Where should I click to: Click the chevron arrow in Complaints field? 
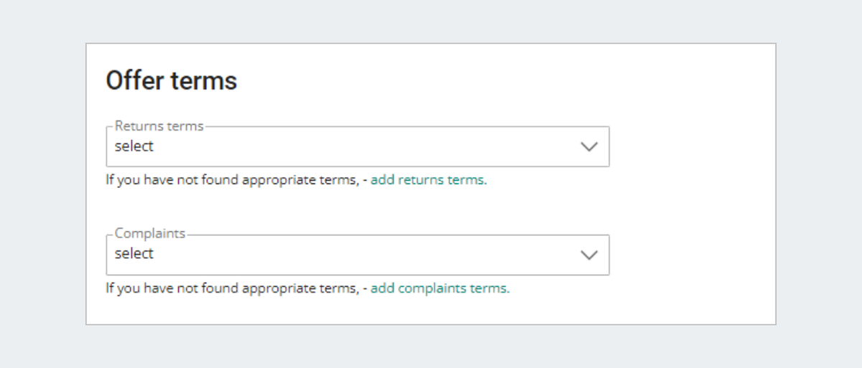pyautogui.click(x=589, y=255)
